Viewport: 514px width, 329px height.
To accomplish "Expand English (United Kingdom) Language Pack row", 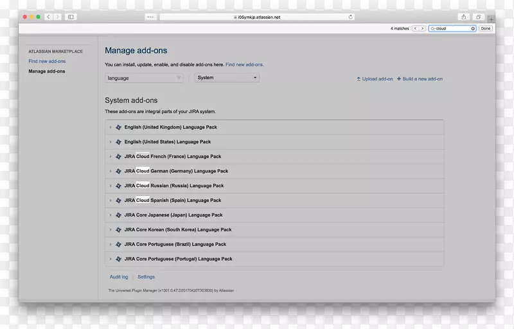I will point(111,127).
